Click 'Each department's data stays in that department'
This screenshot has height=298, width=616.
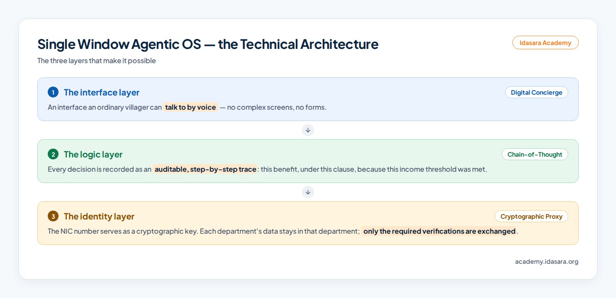coord(280,231)
